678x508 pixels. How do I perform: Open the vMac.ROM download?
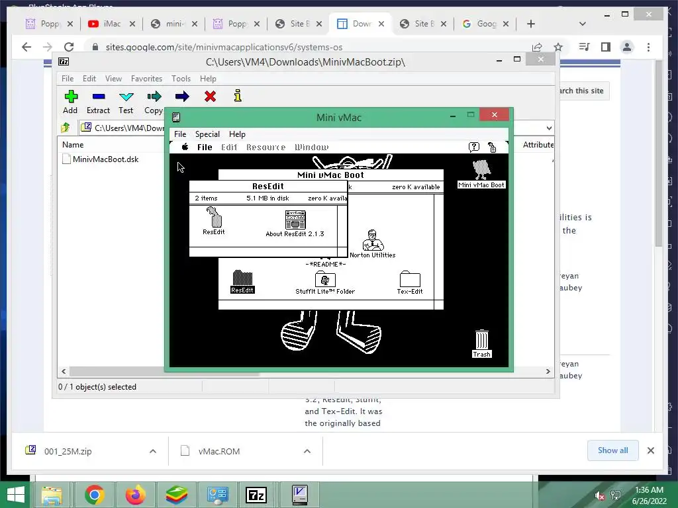coord(218,451)
